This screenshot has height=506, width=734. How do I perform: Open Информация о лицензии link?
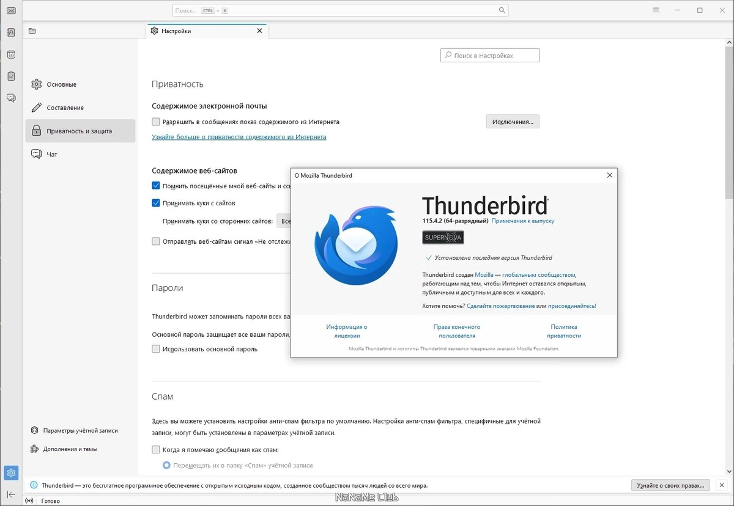pyautogui.click(x=347, y=331)
